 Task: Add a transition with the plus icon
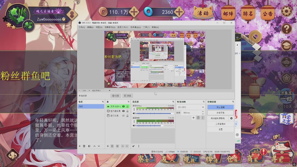point(193,118)
